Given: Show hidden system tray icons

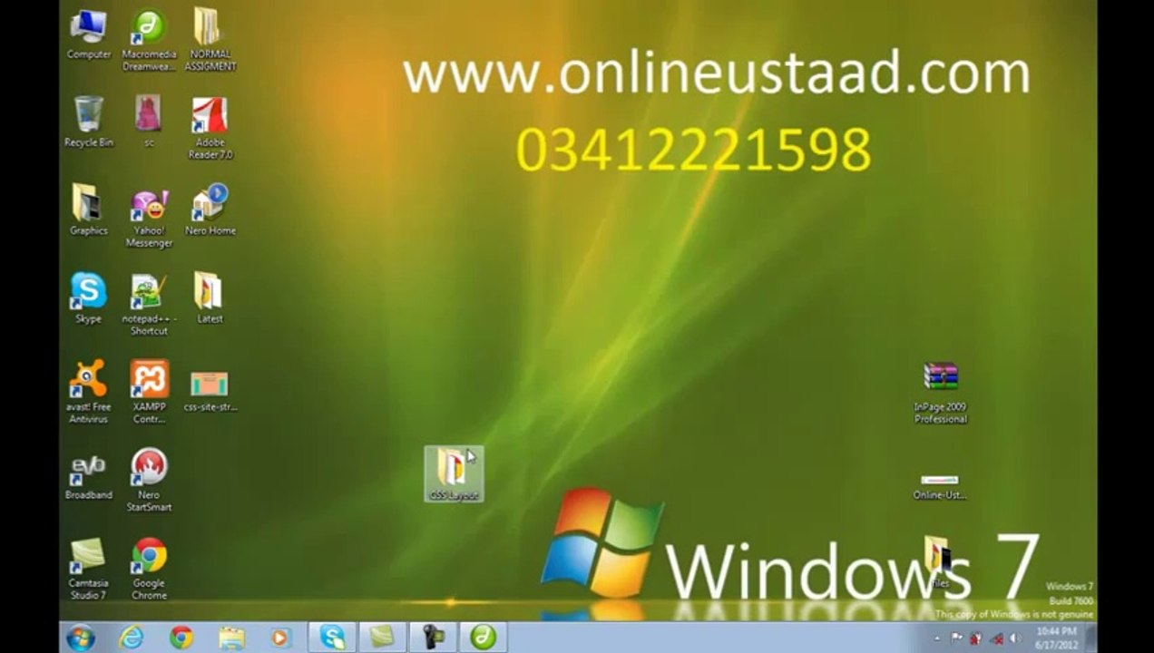Looking at the screenshot, I should 939,638.
